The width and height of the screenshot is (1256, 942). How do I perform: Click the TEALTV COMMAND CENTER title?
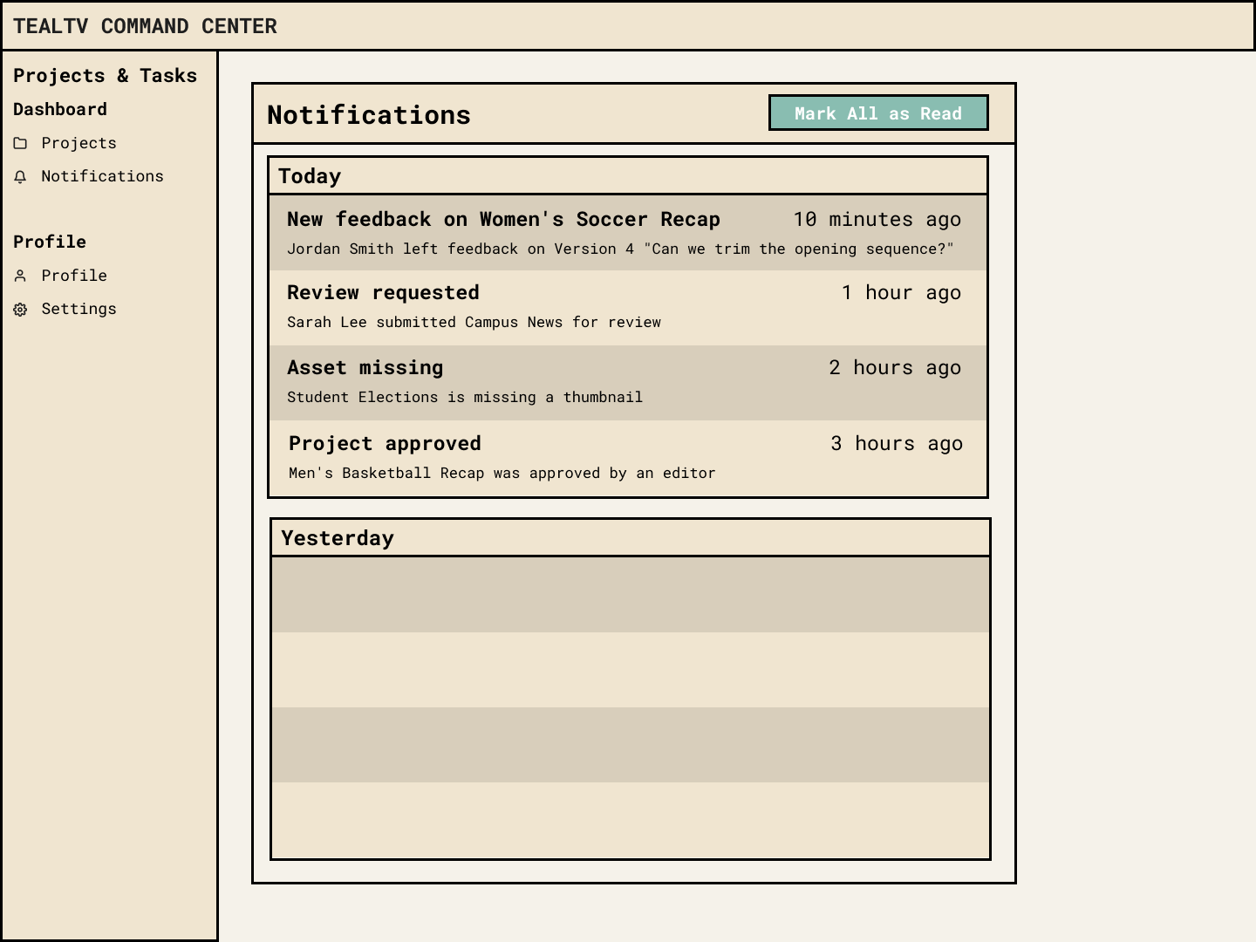coord(145,26)
